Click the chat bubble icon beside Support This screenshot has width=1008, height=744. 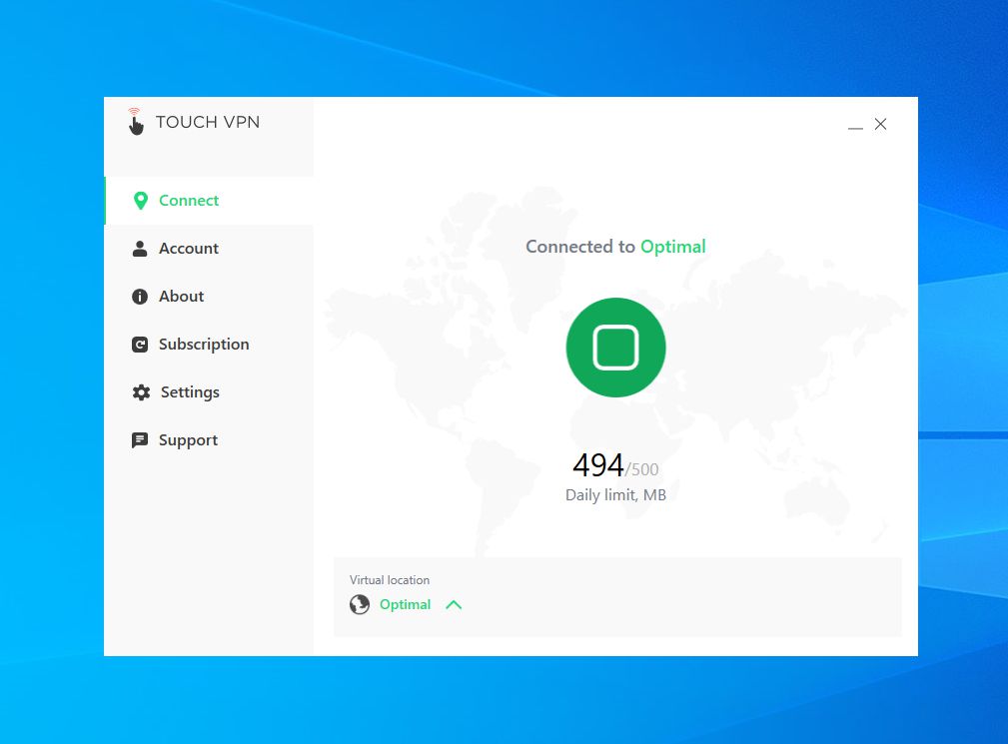[x=140, y=440]
